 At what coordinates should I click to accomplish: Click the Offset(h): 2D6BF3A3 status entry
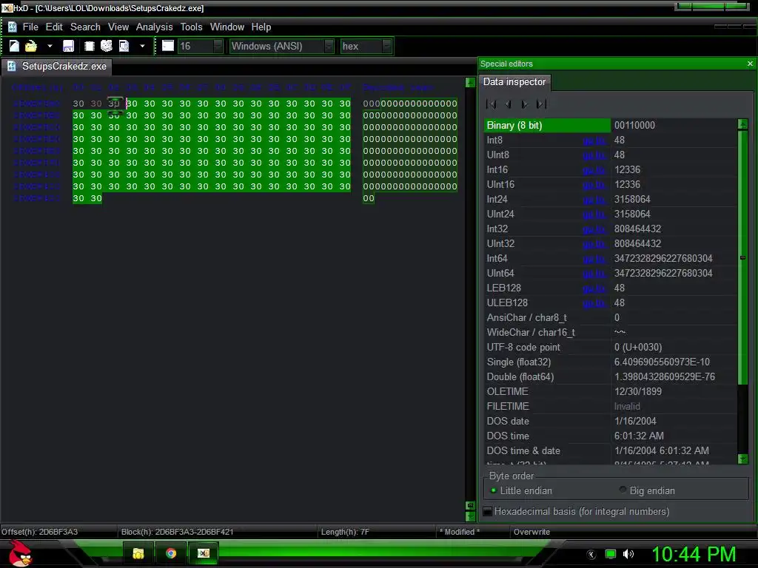(40, 532)
